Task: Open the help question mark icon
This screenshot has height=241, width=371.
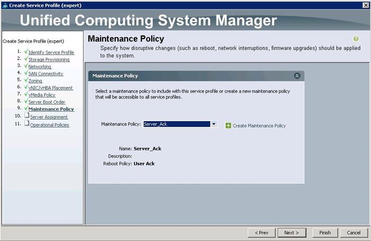Action: (x=356, y=39)
